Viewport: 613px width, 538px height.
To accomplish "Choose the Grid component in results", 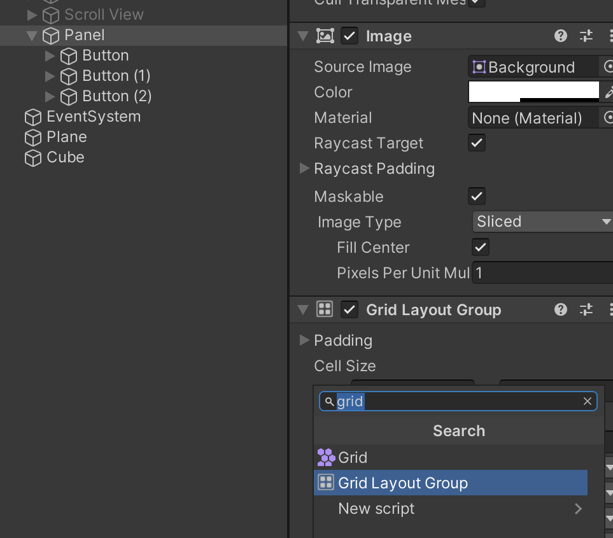I will point(352,458).
